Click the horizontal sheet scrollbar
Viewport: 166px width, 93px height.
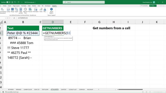[x=130, y=89]
